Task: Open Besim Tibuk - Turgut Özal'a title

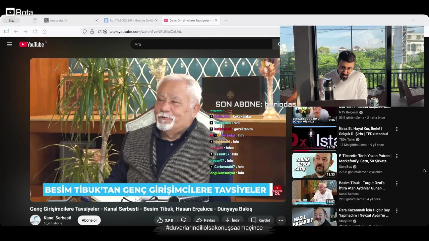Action: [362, 185]
